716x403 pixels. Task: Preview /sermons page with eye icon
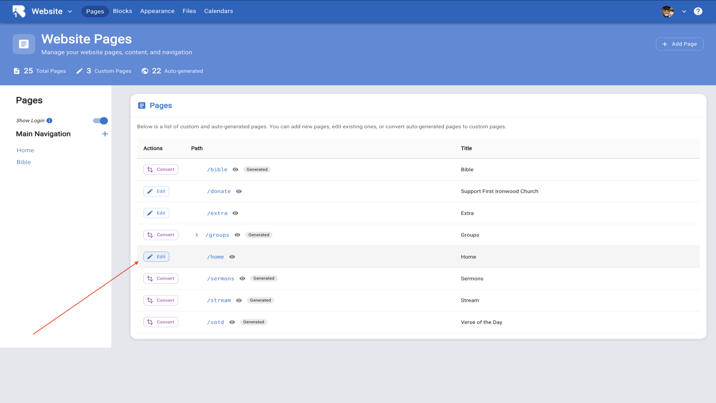[242, 278]
